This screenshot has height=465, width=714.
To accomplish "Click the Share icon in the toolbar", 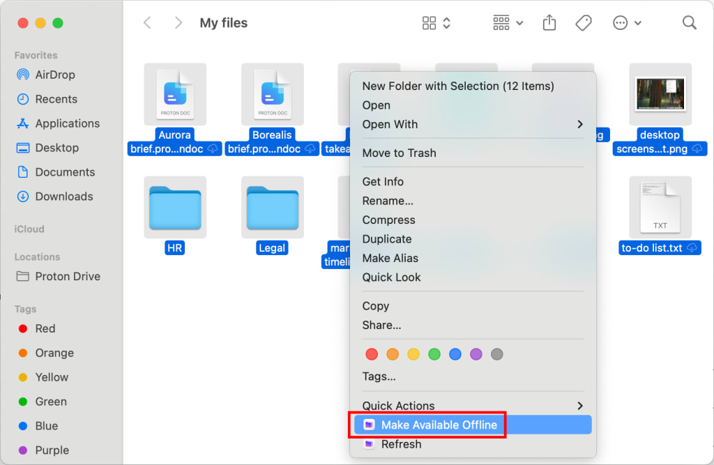I will pyautogui.click(x=549, y=22).
